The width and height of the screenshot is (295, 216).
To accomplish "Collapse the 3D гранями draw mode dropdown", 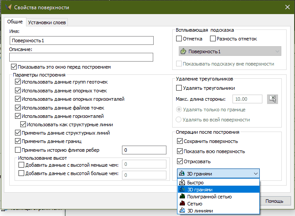I will [256, 174].
